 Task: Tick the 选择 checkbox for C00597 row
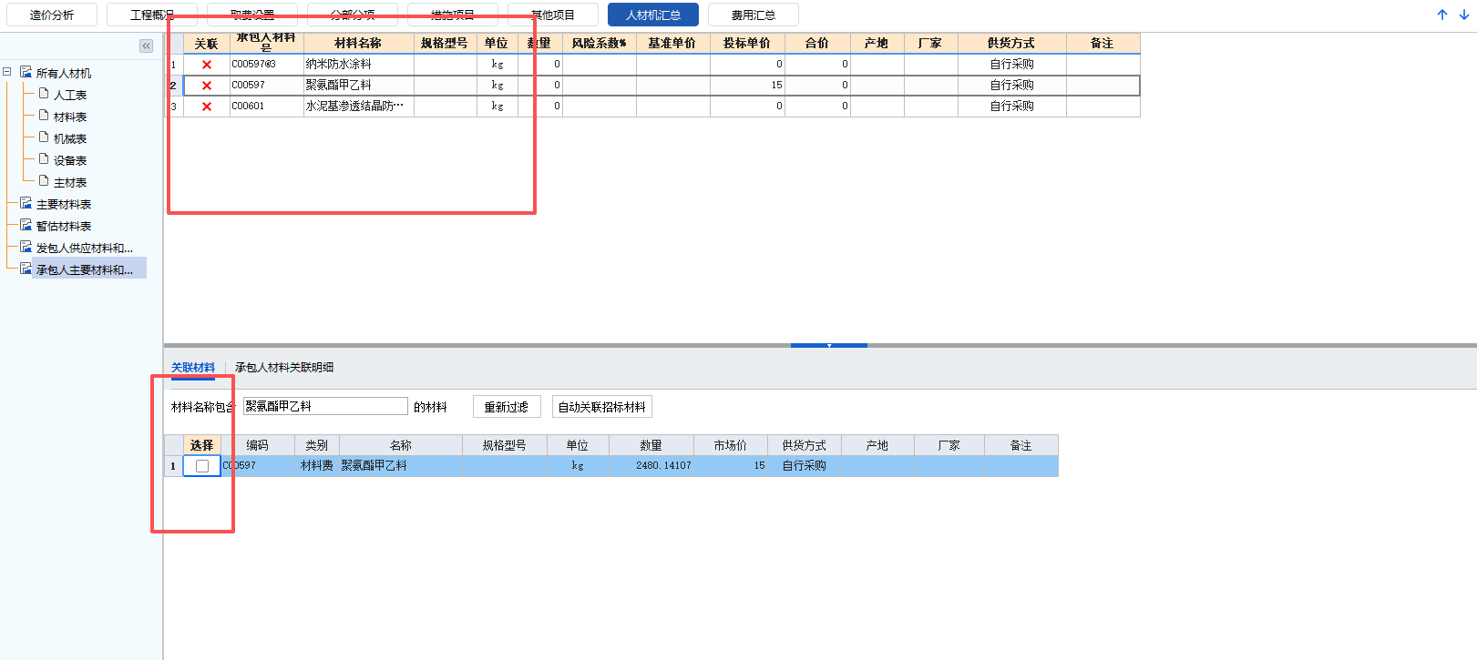tap(202, 466)
